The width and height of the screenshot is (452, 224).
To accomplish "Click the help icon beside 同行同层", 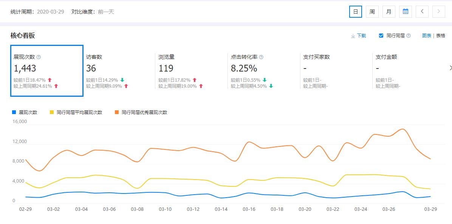I will [409, 36].
